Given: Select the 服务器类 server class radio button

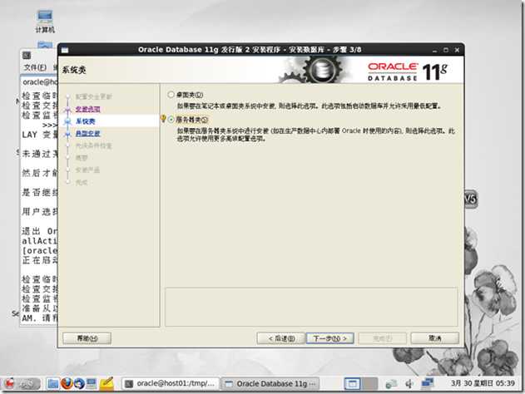Looking at the screenshot, I should pos(171,120).
